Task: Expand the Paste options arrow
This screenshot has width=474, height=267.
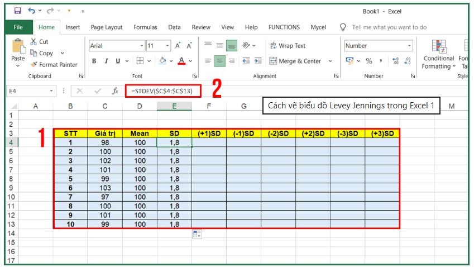Action: tap(18, 66)
